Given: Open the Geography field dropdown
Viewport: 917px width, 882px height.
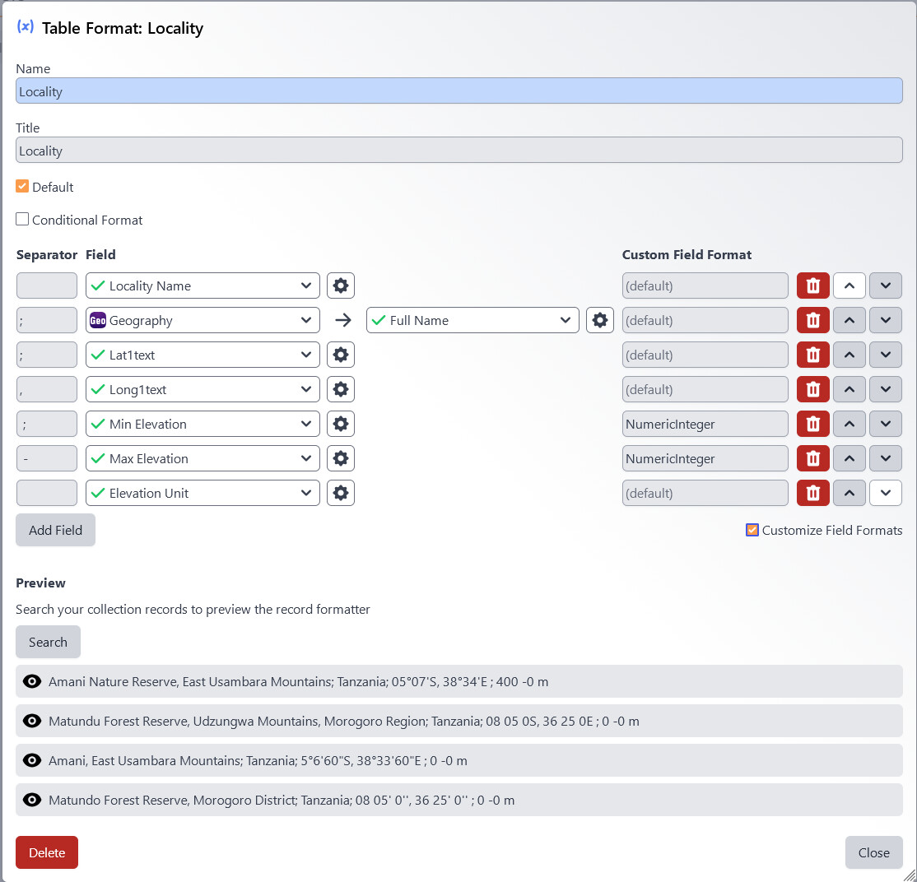Looking at the screenshot, I should pyautogui.click(x=202, y=320).
